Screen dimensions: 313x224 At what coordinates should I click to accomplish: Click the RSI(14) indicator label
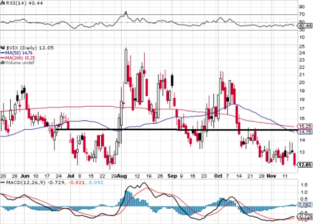tap(15, 4)
